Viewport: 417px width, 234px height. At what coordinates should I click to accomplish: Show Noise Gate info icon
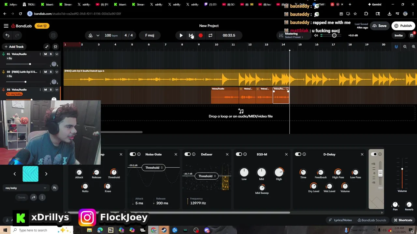139,154
